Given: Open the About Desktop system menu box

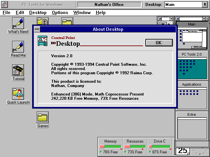Looking at the screenshot, I should click(x=37, y=29).
